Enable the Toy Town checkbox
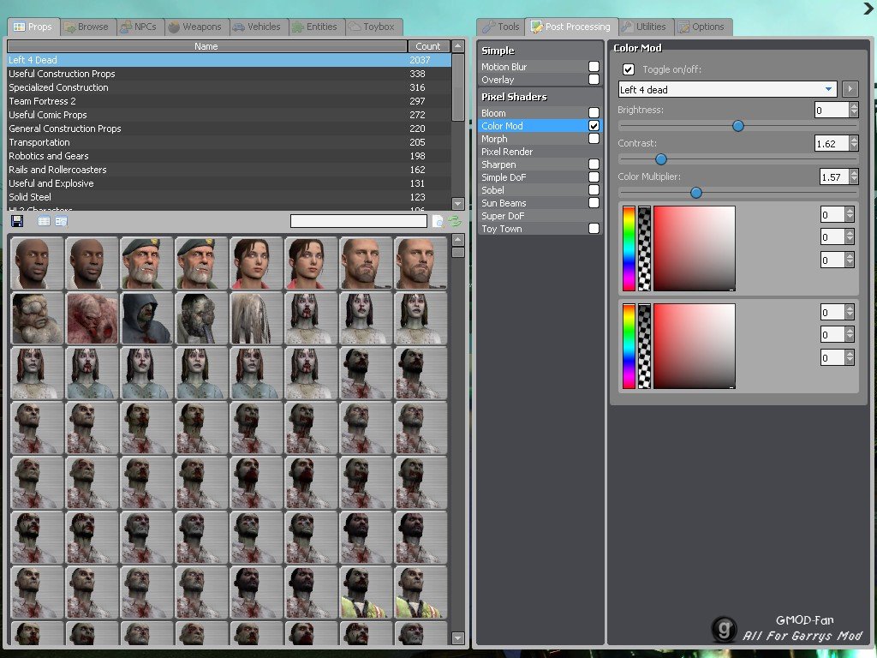 click(x=594, y=229)
